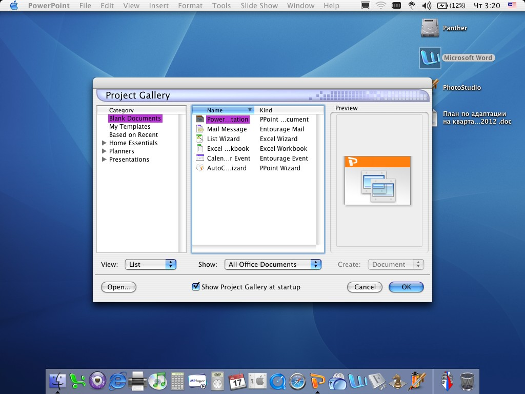Click the Open... button
The width and height of the screenshot is (525, 394).
click(118, 287)
